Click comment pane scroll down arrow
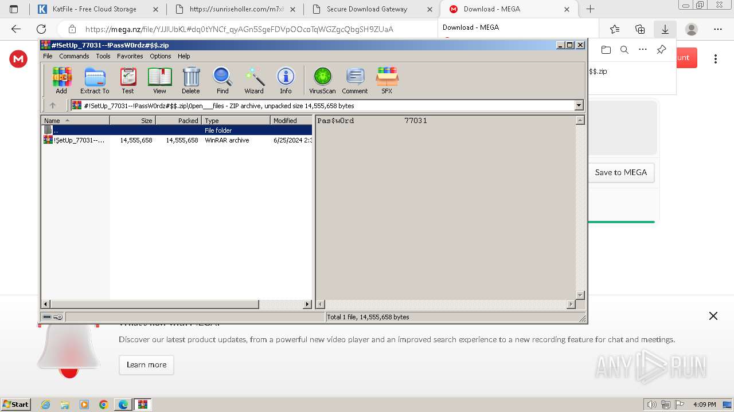Screen dimensions: 734x412 (580, 295)
